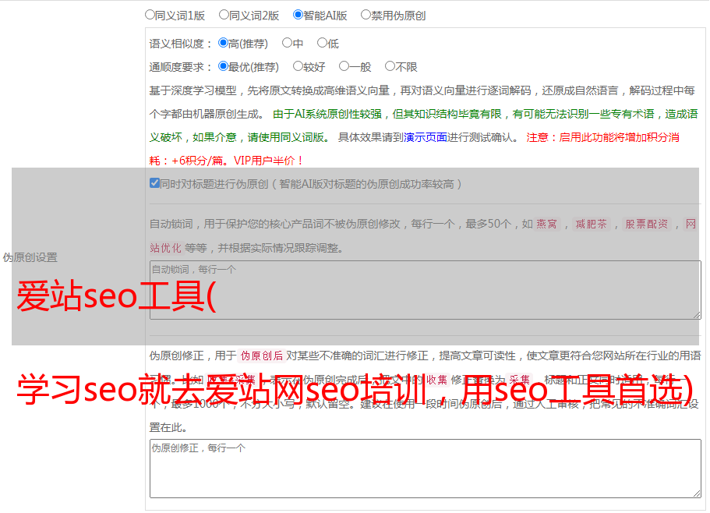Select the 同义词2版 radio option

tap(224, 15)
